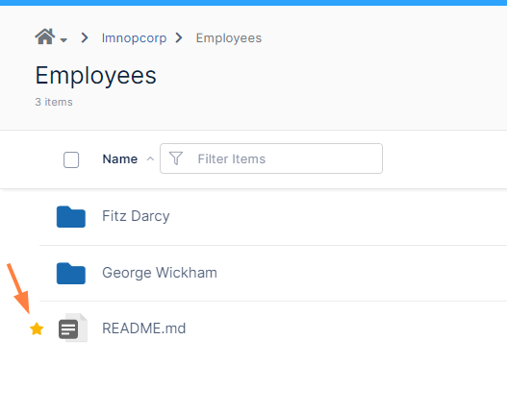This screenshot has height=413, width=507.
Task: Open the Fitz Darcy folder name
Action: [x=136, y=216]
